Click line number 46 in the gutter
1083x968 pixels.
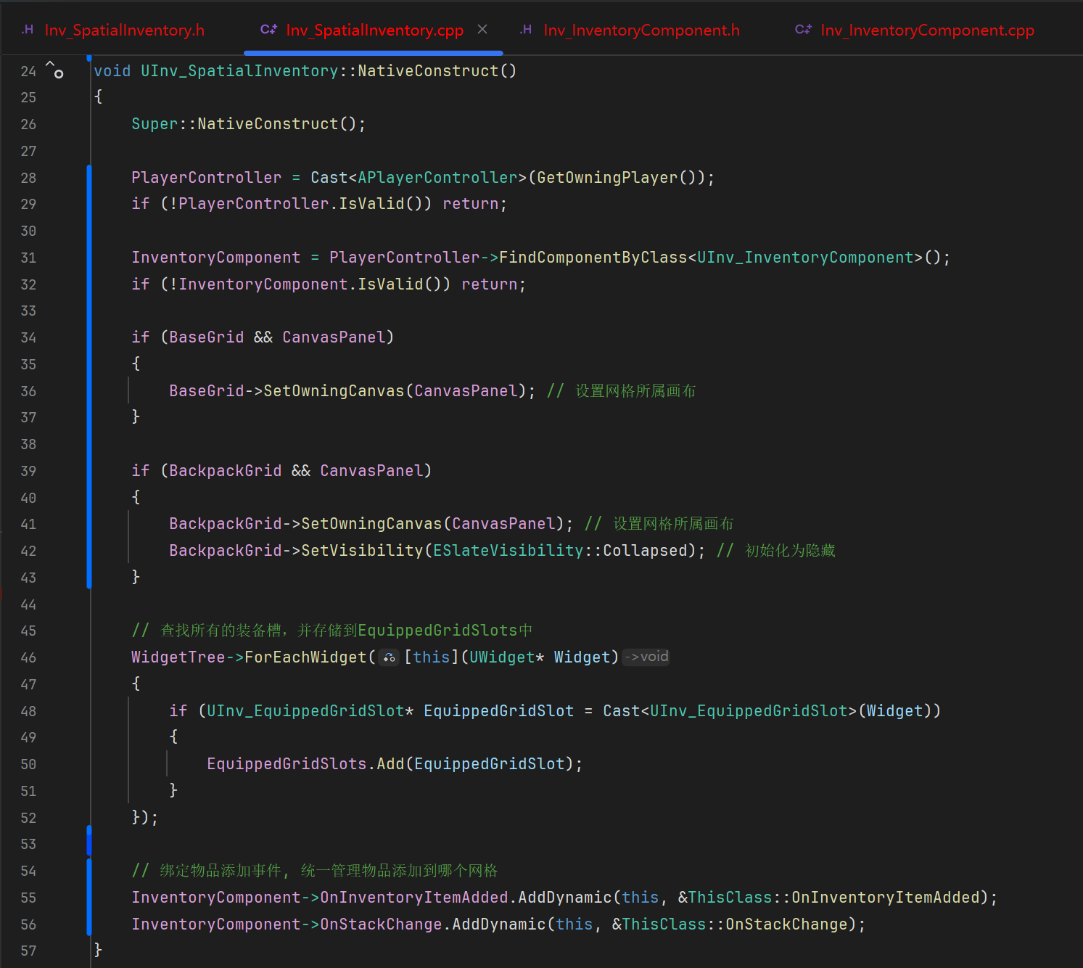point(28,657)
